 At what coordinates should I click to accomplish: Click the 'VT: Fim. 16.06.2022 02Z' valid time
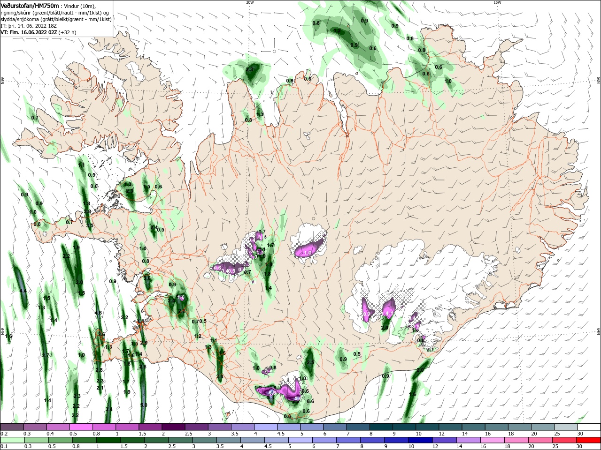(29, 32)
